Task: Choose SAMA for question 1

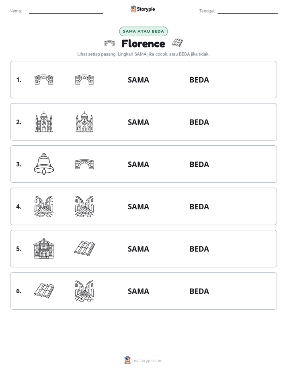Action: pos(138,80)
